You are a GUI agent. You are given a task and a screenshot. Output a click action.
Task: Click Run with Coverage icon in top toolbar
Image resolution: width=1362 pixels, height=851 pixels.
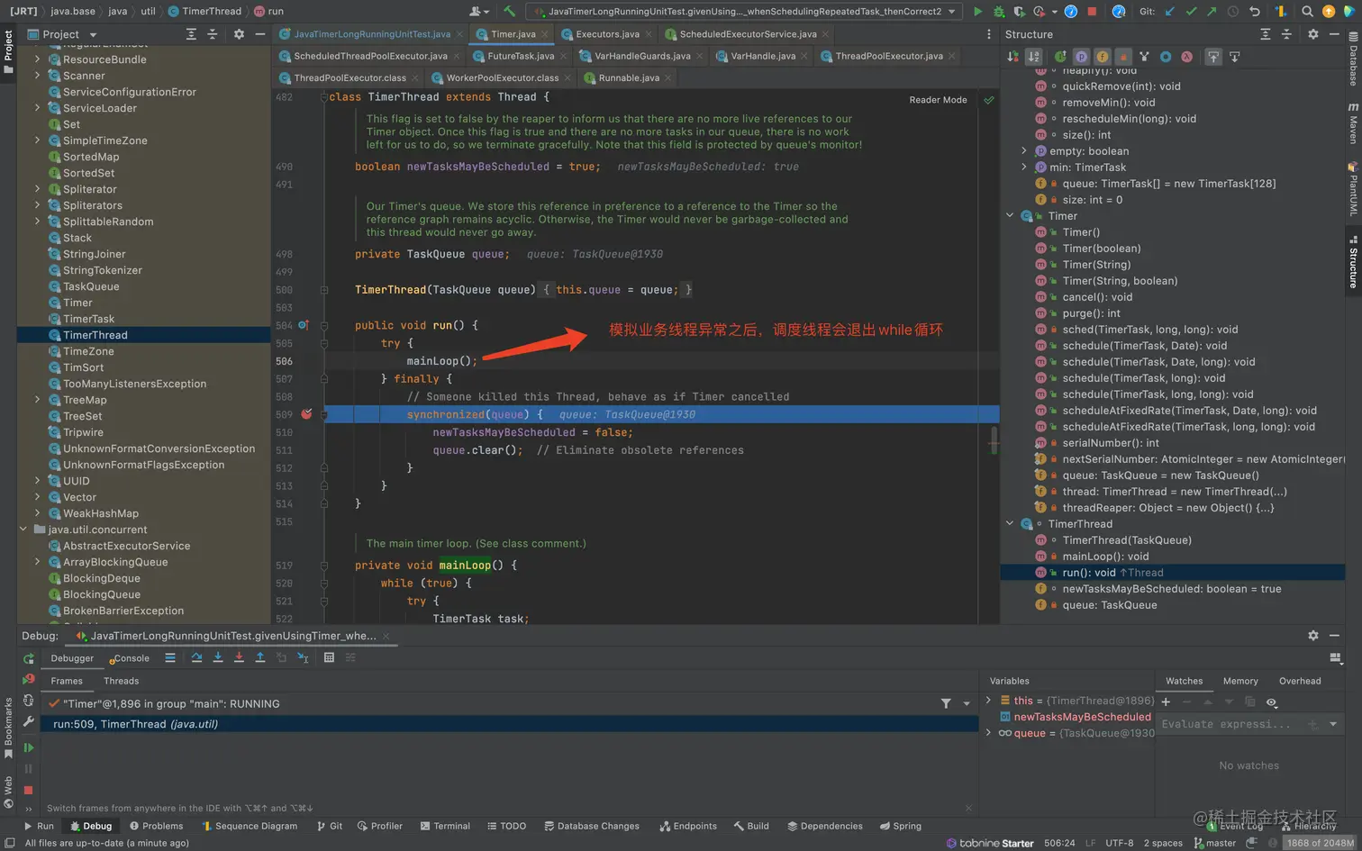pyautogui.click(x=1019, y=12)
